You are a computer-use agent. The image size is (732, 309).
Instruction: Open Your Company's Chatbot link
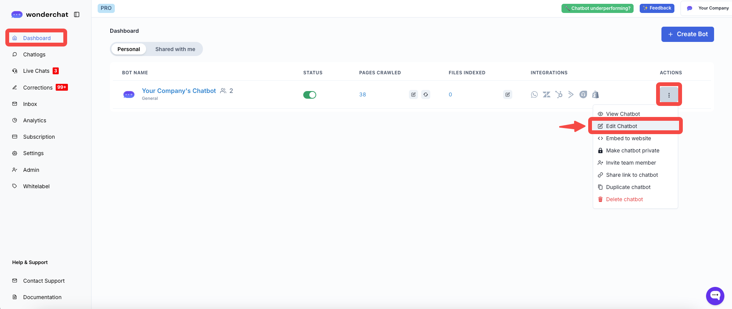tap(179, 91)
